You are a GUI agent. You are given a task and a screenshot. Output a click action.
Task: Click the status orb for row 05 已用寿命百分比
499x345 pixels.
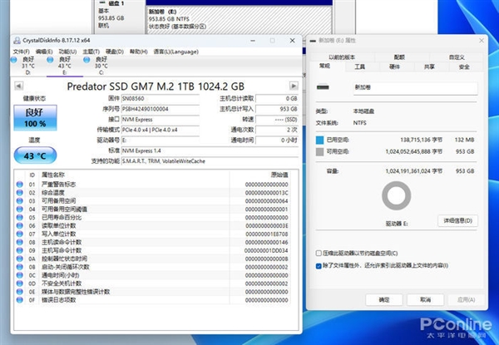[x=20, y=218]
